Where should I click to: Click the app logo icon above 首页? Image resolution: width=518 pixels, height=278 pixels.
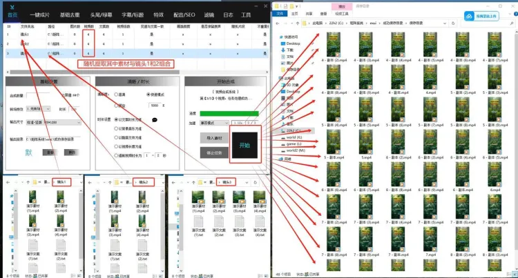pyautogui.click(x=12, y=8)
